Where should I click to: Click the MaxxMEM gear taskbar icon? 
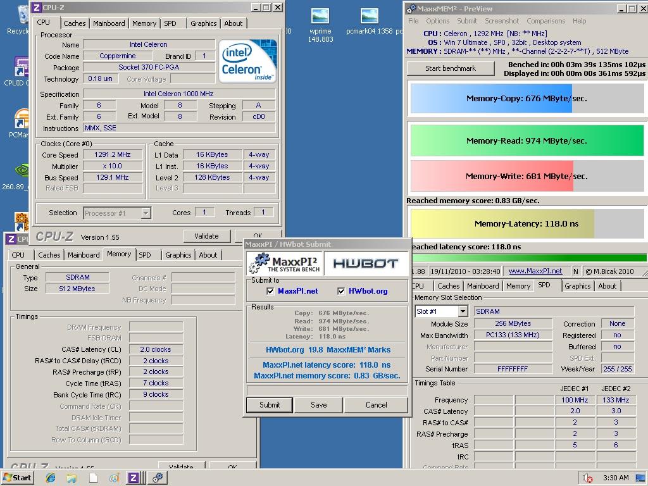[158, 478]
